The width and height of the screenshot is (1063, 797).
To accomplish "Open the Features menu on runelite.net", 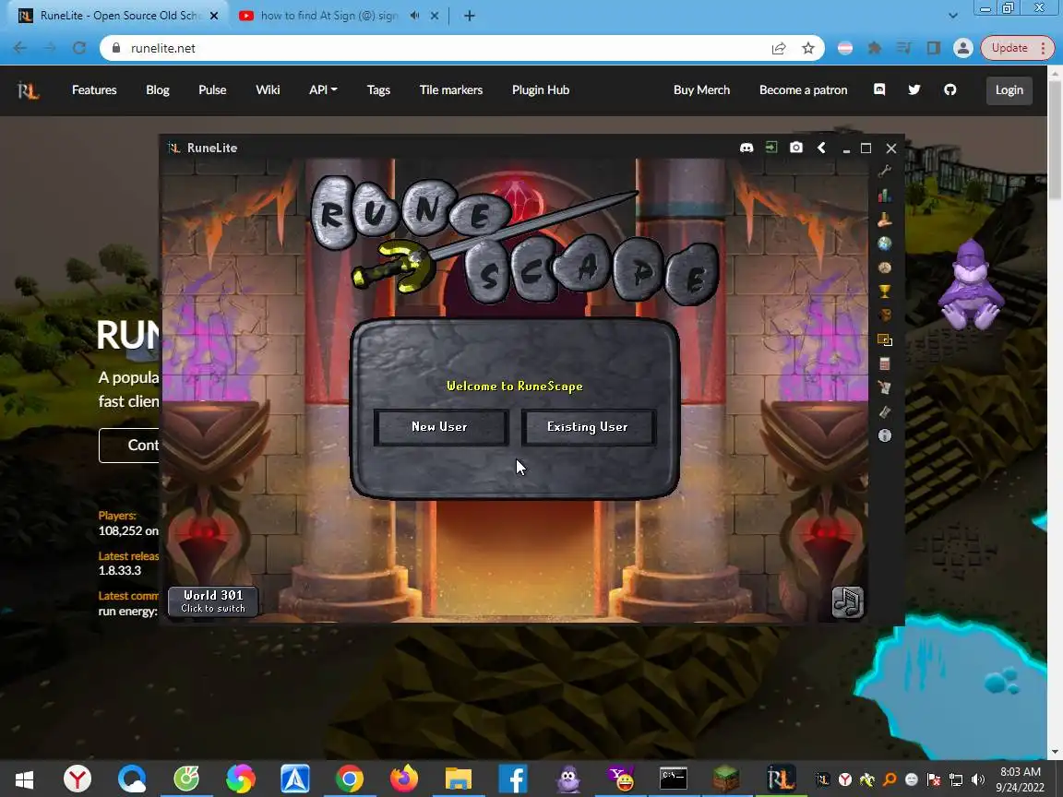I will (x=94, y=90).
